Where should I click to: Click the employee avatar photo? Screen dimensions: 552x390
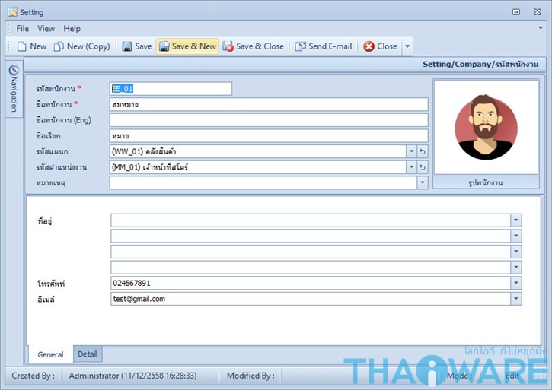coord(486,127)
